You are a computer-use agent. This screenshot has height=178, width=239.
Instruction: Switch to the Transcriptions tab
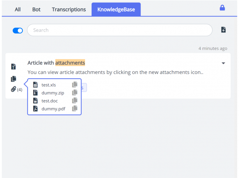[69, 10]
